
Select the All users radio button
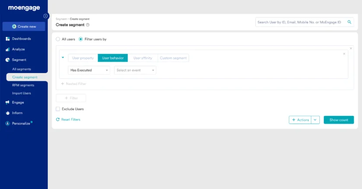[58, 39]
